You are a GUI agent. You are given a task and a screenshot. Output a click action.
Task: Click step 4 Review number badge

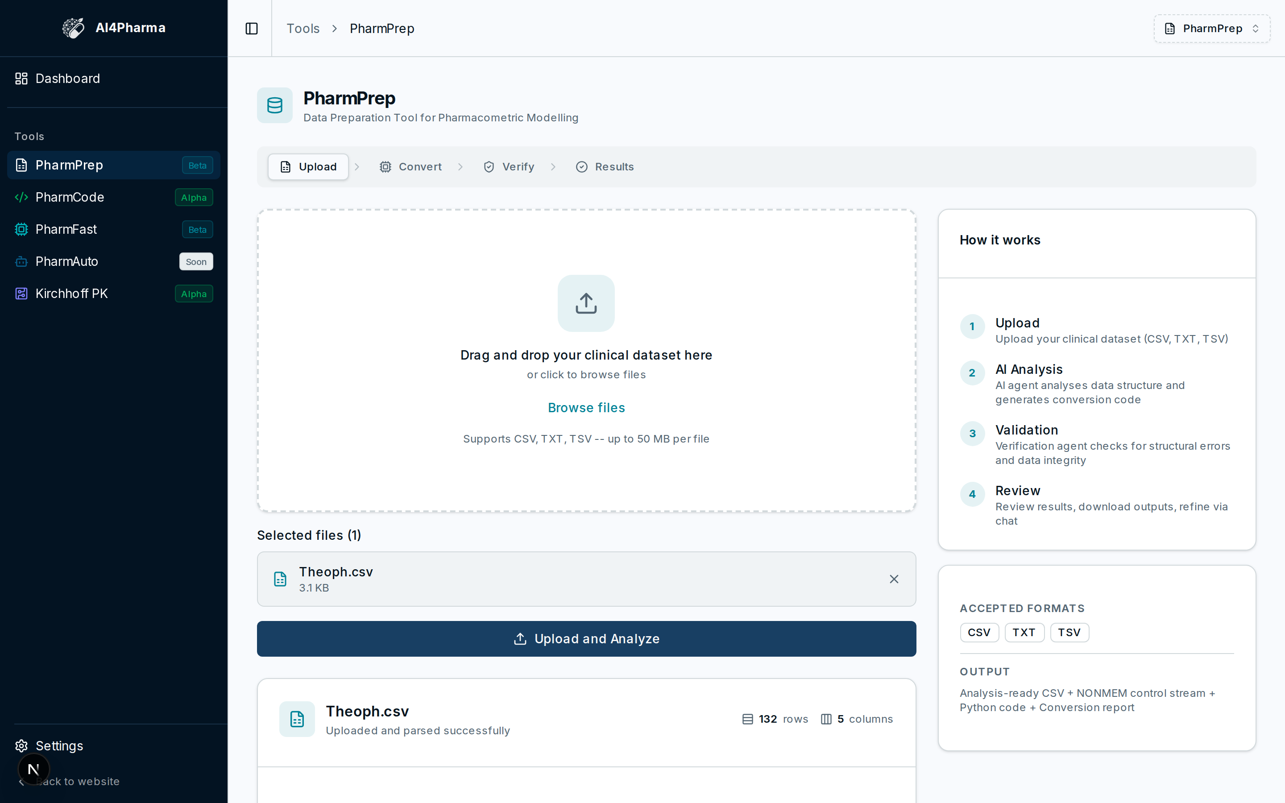coord(972,494)
